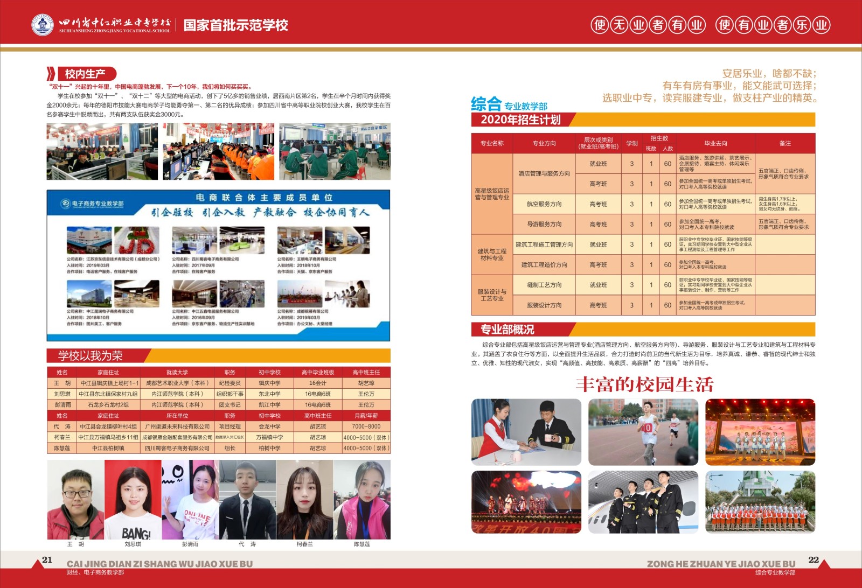Select the 2020年招生计划 heading bar

click(x=520, y=120)
